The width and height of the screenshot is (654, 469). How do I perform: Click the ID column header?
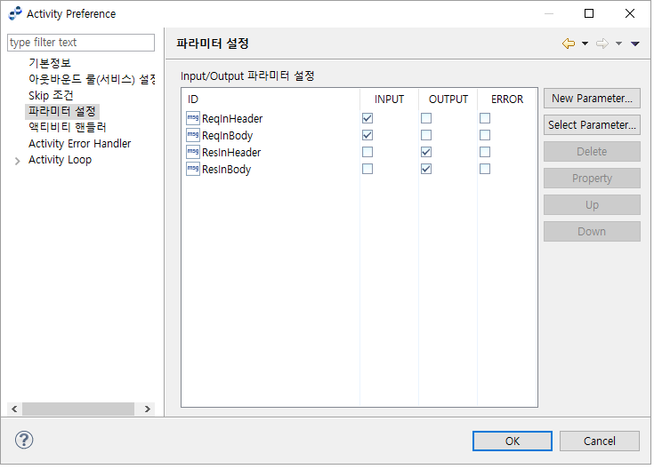coord(270,99)
